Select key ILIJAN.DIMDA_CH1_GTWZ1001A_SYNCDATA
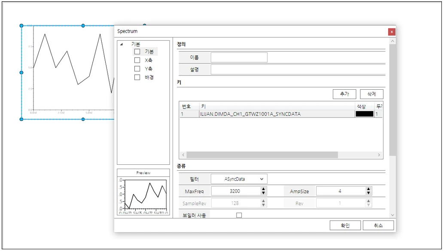 point(250,114)
